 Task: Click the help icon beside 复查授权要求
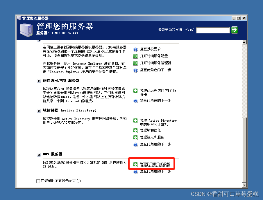tap(135, 49)
